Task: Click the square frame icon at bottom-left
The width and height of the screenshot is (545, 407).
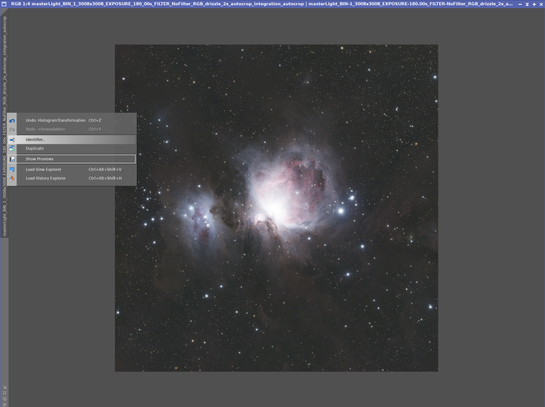Action: [4, 393]
